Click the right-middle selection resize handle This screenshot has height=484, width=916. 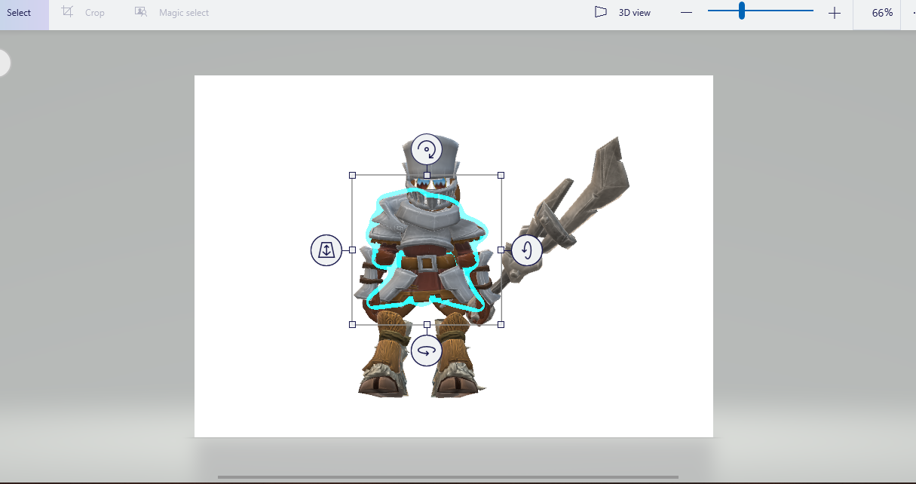501,250
